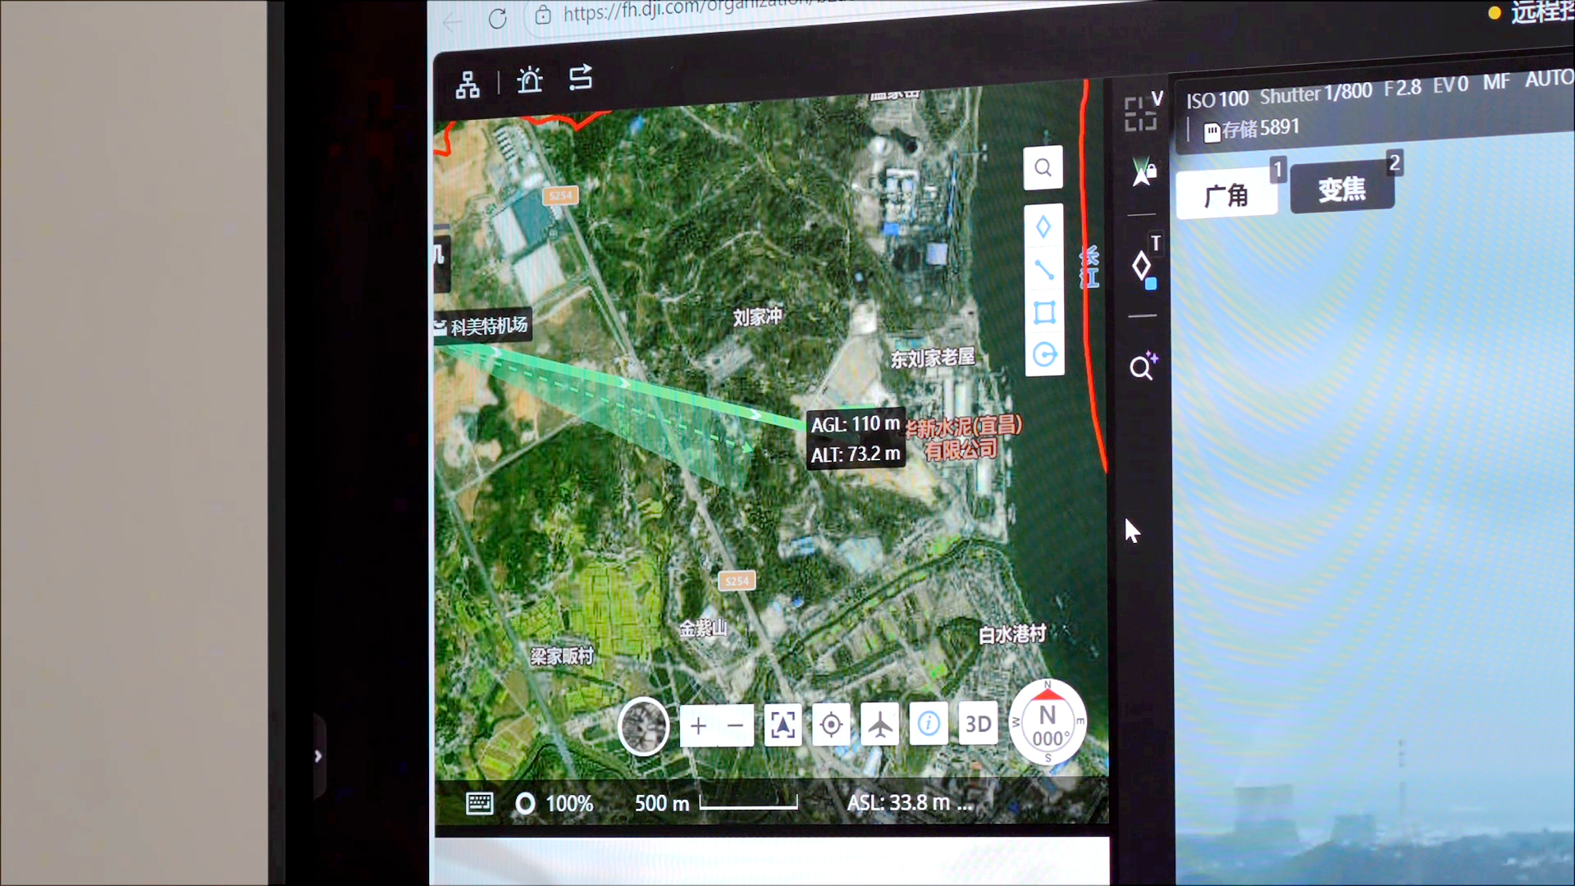
Task: Select the polygon area annotation tool
Action: click(x=1044, y=313)
